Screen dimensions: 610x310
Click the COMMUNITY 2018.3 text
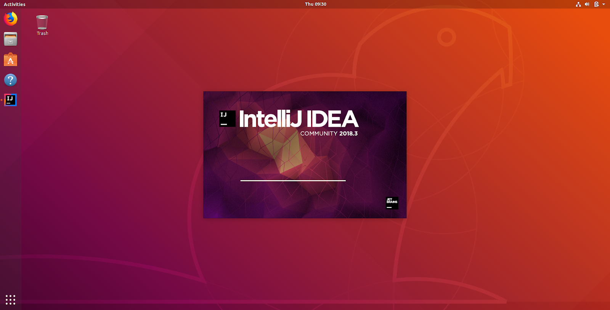click(329, 134)
